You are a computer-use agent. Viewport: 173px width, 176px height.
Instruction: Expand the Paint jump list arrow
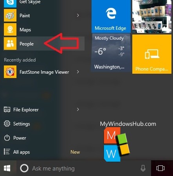point(78,15)
